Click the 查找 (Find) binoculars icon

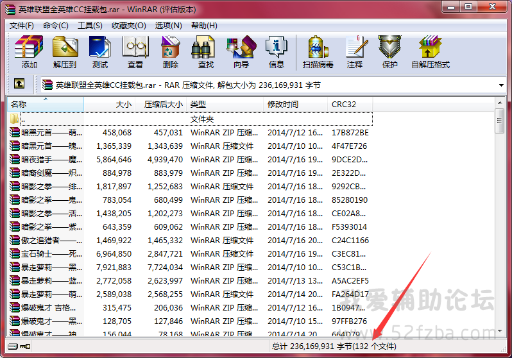coord(203,47)
